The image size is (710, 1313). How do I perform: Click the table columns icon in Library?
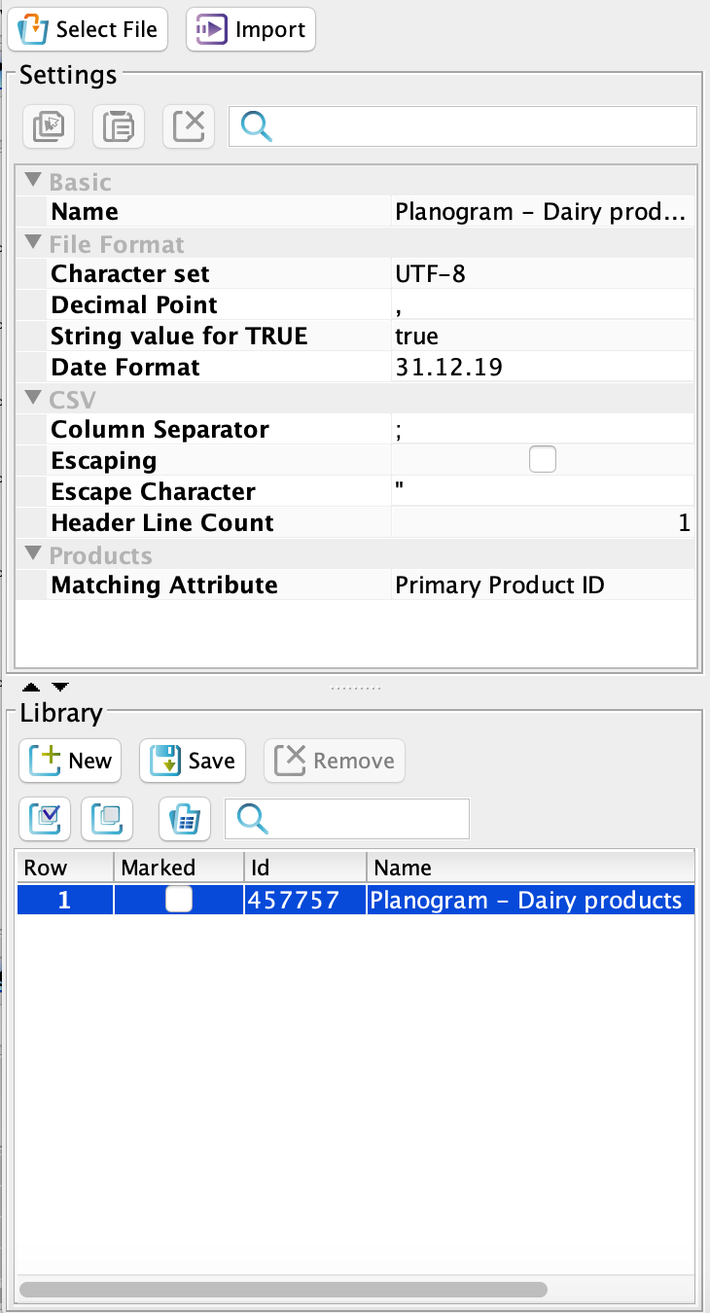[184, 819]
